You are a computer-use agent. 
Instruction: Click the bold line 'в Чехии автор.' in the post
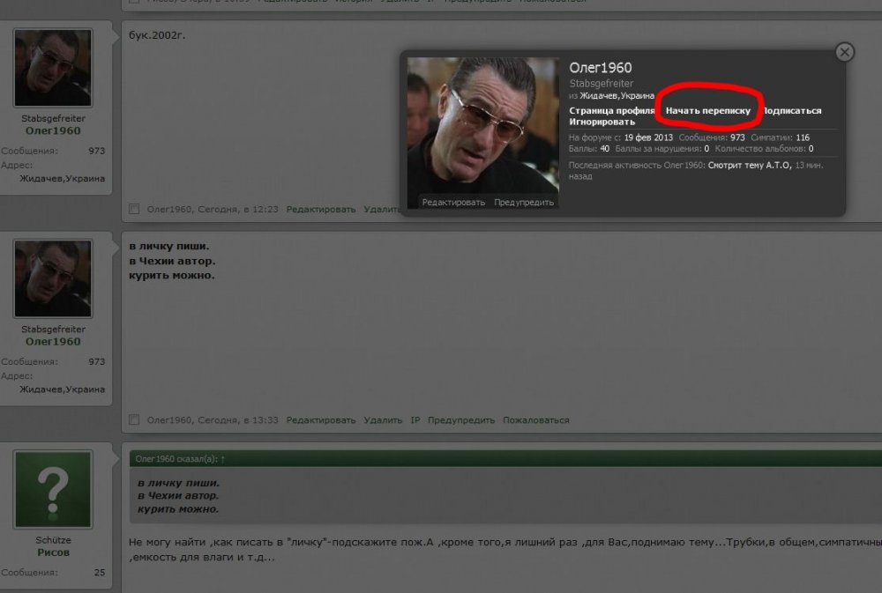point(172,261)
